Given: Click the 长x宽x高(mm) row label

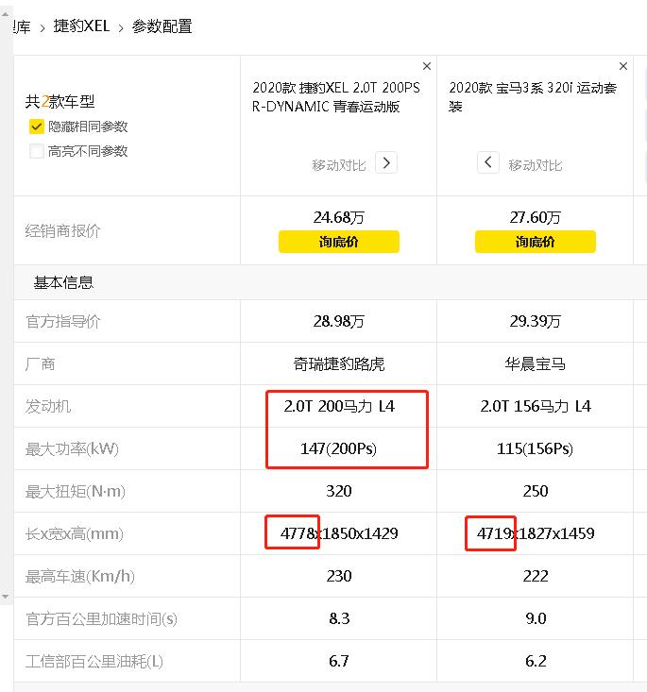Looking at the screenshot, I should (x=75, y=534).
